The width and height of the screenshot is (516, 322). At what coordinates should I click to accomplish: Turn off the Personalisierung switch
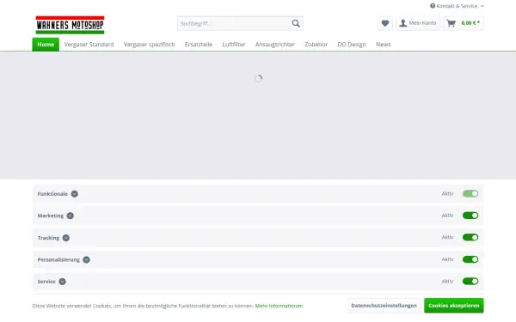click(x=470, y=259)
